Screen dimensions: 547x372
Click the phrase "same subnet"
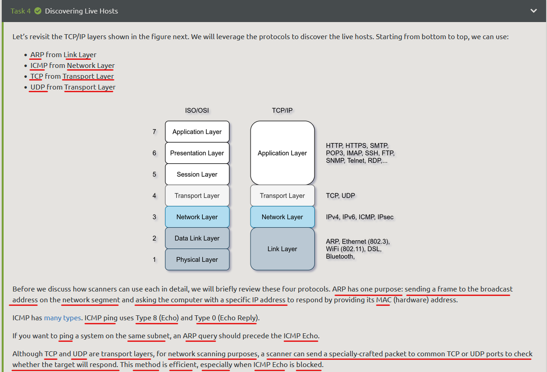pos(149,336)
